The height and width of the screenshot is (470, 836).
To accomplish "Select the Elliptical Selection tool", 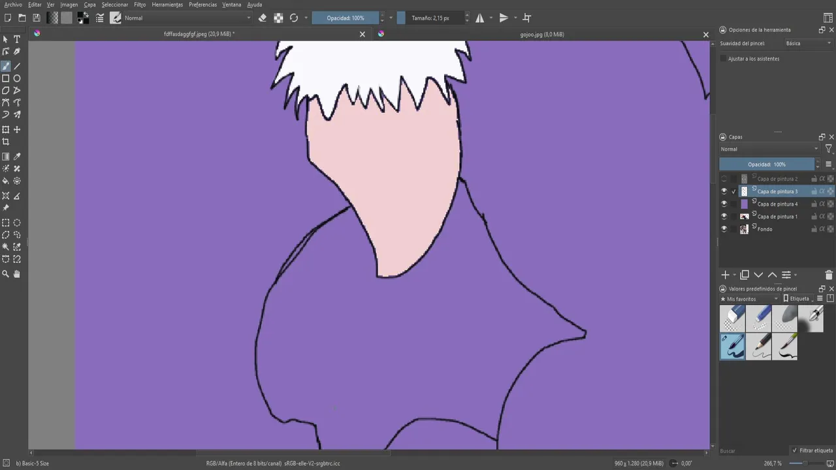I will [x=17, y=223].
